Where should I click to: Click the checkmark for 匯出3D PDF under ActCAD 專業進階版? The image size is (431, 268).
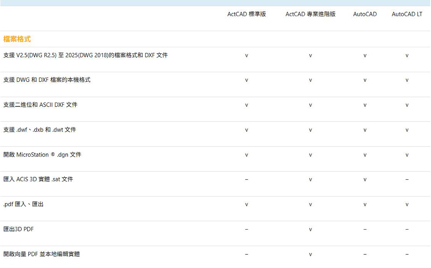tap(310, 229)
